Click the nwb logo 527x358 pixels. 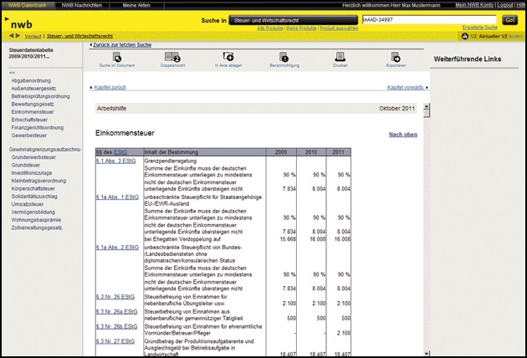[23, 26]
